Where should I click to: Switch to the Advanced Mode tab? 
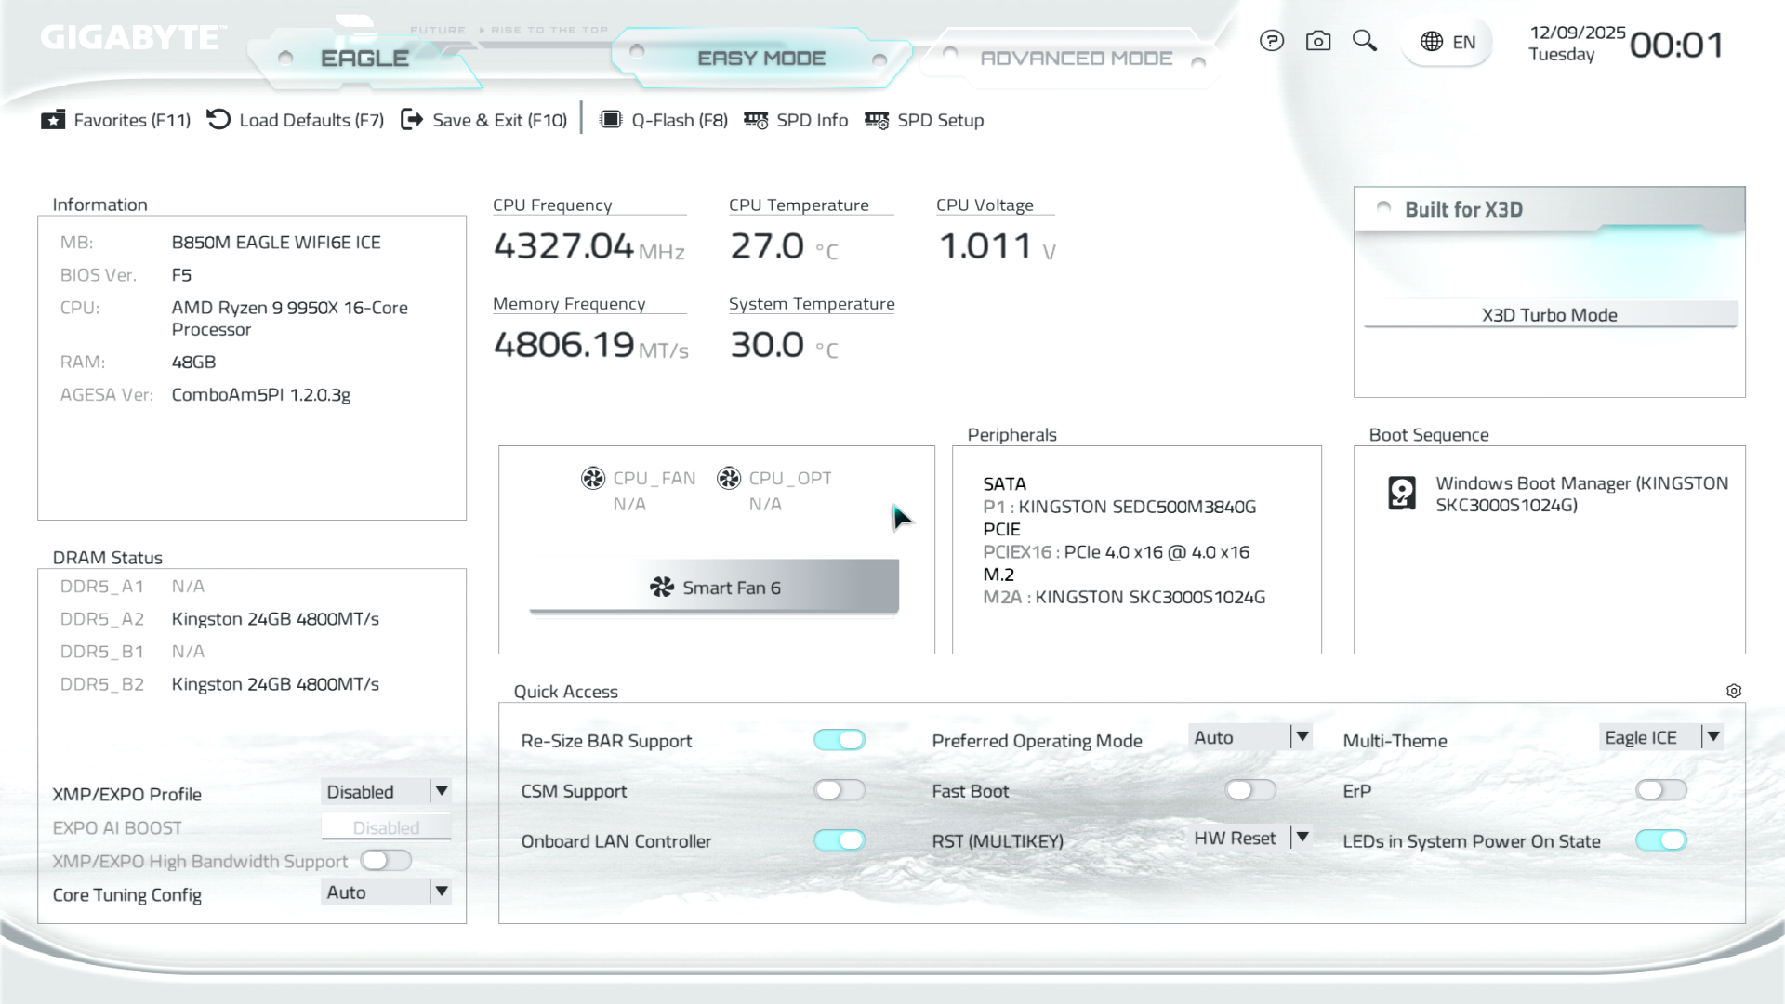pos(1076,59)
